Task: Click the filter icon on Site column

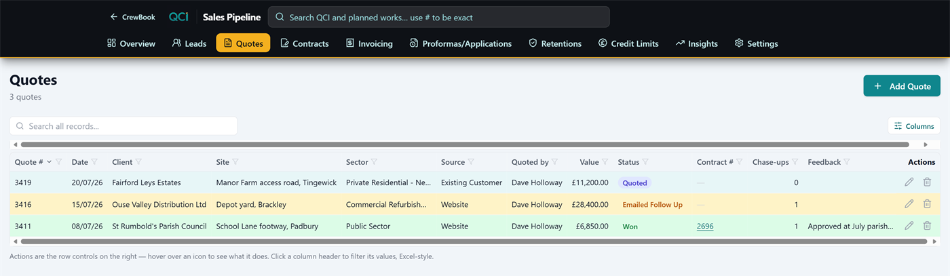Action: coord(235,162)
